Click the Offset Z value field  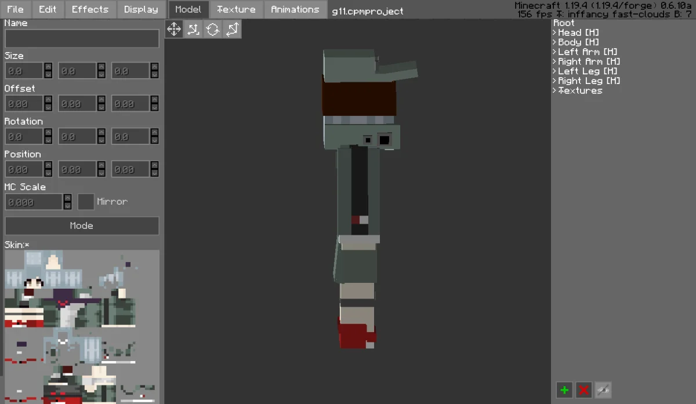(x=130, y=104)
